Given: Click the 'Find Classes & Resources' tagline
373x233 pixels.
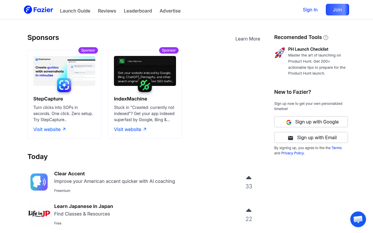Looking at the screenshot, I should 82,214.
